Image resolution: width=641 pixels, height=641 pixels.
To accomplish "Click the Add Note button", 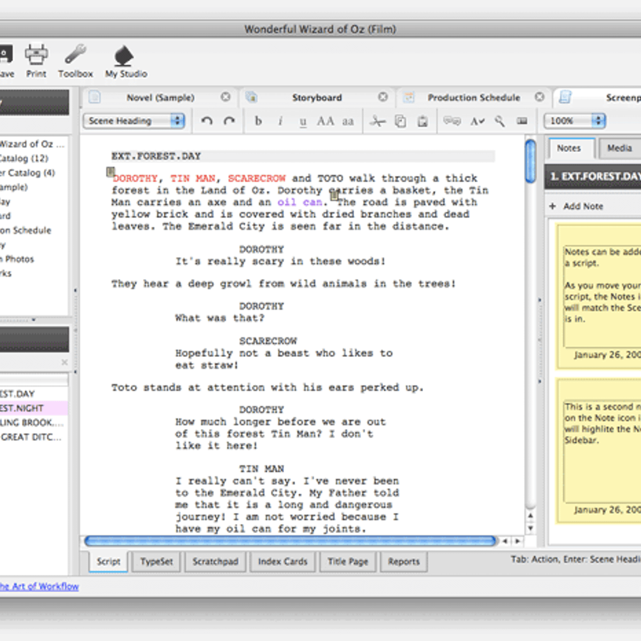I will click(576, 206).
